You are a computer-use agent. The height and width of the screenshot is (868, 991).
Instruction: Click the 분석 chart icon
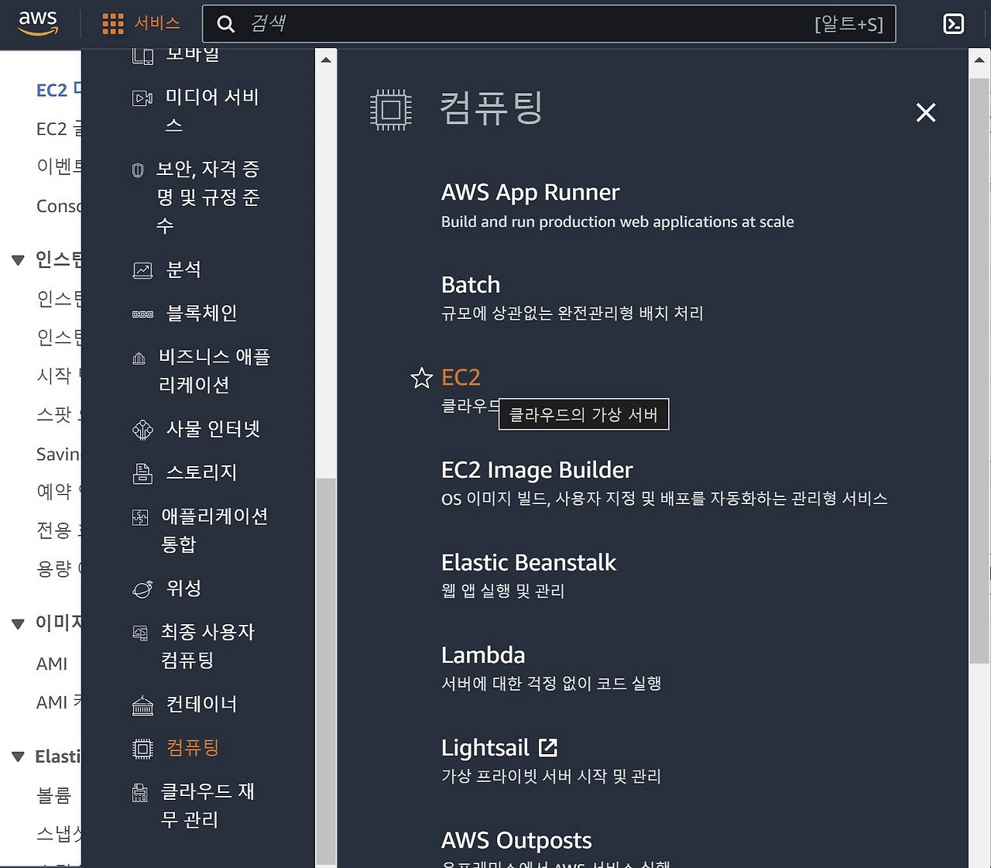coord(142,270)
